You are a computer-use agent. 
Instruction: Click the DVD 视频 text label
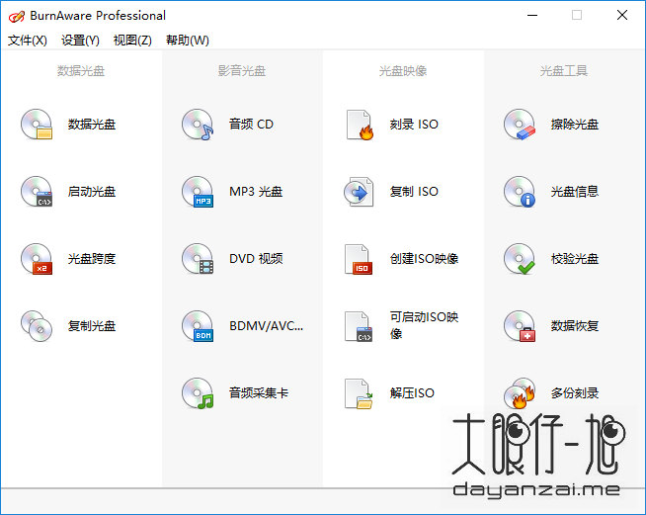click(256, 259)
